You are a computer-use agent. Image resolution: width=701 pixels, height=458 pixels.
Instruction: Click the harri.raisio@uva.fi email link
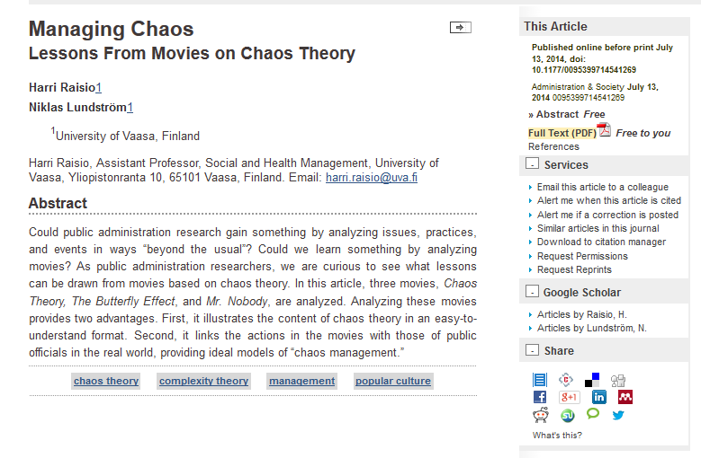coord(372,178)
